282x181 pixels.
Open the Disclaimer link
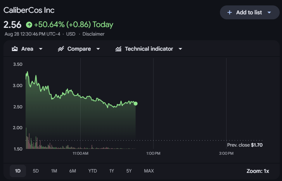point(93,34)
